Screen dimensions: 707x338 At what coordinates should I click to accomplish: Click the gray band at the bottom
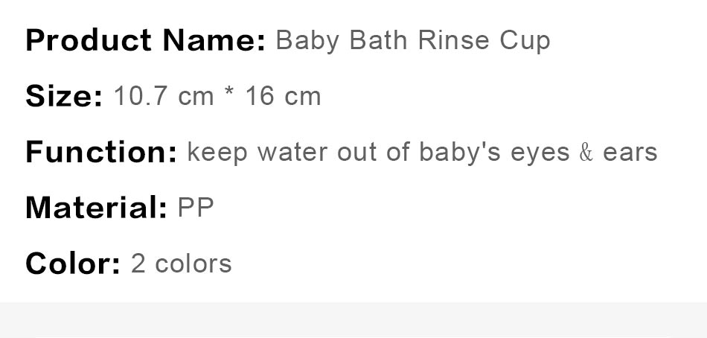coord(353,320)
